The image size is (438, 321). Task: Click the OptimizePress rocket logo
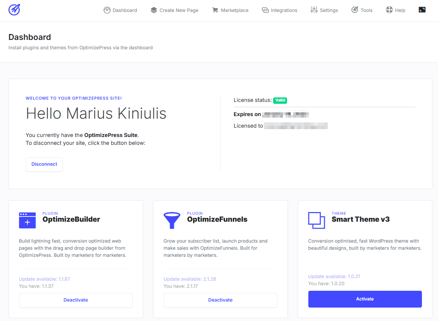pyautogui.click(x=14, y=10)
